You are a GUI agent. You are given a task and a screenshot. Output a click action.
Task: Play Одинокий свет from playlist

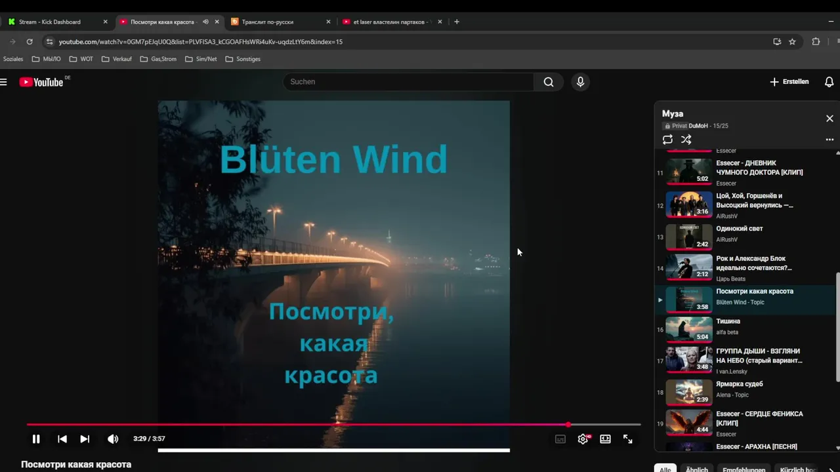(745, 236)
